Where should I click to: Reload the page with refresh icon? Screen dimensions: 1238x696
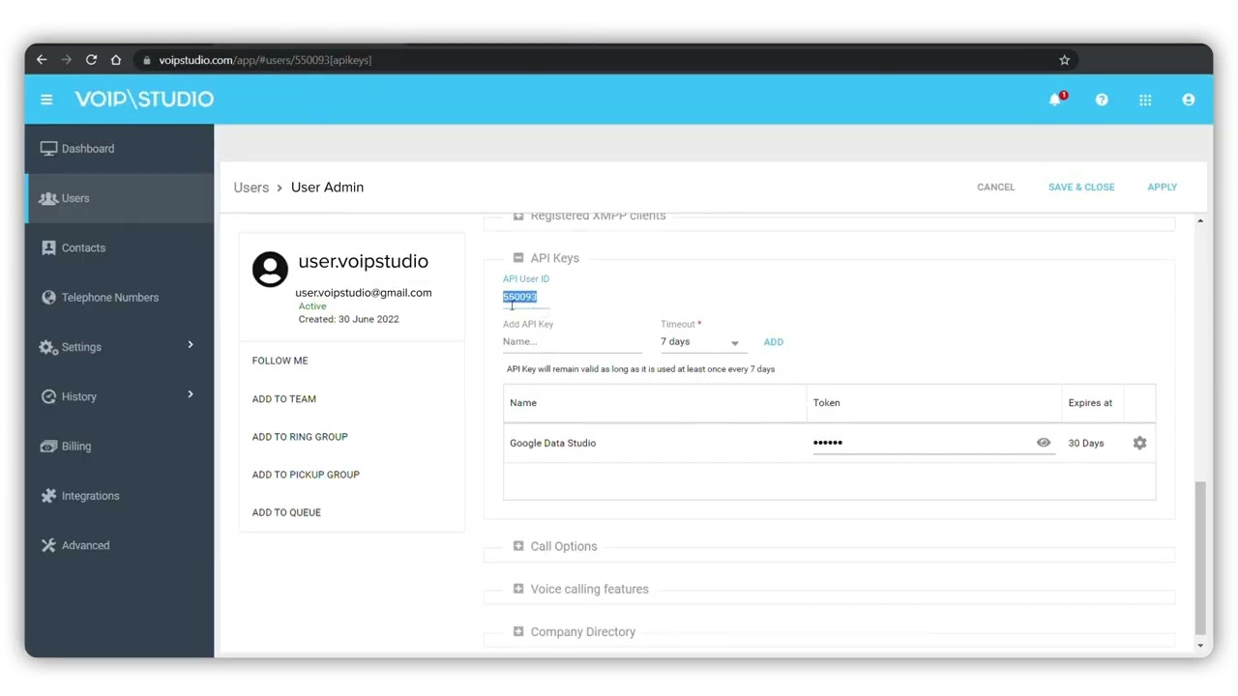point(91,60)
